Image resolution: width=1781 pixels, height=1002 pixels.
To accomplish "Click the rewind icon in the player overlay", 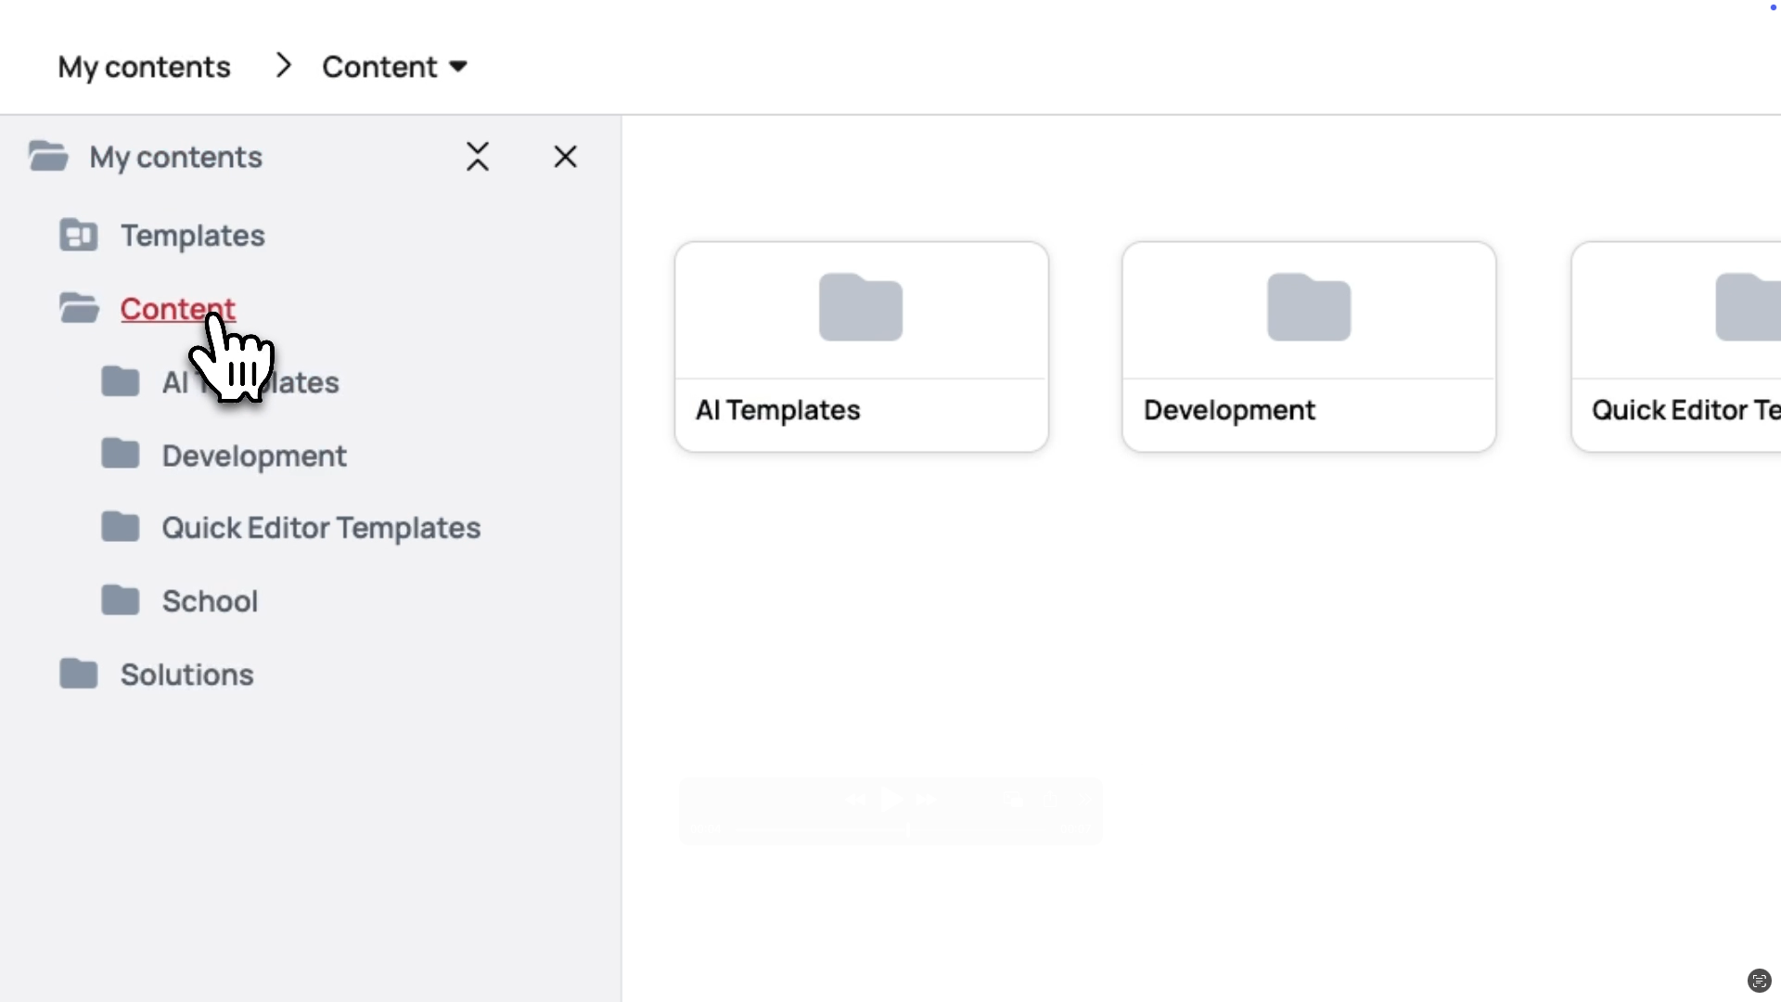I will point(856,799).
